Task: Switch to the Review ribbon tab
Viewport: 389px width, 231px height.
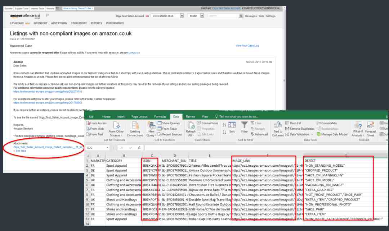Action: click(x=190, y=117)
